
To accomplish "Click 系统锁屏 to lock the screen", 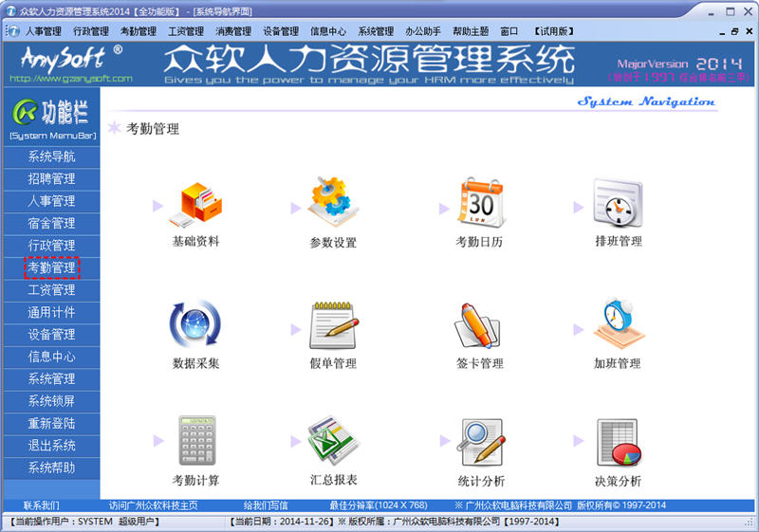I will 51,401.
